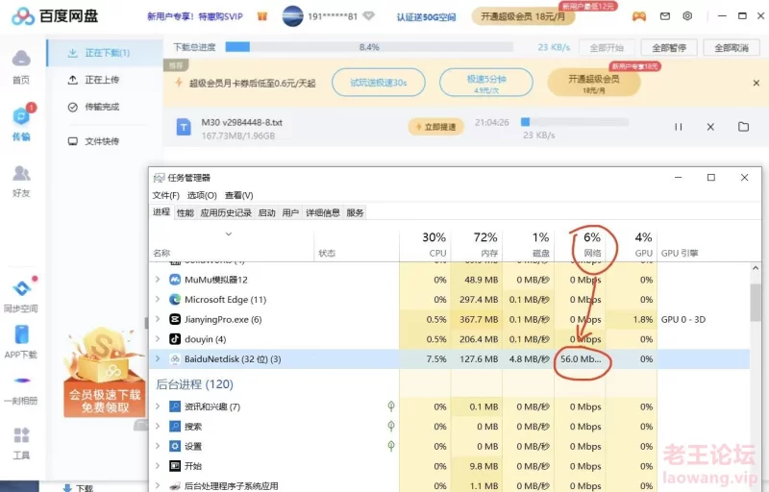The image size is (769, 492).
Task: Expand the douyin (4) process group
Action: click(158, 338)
